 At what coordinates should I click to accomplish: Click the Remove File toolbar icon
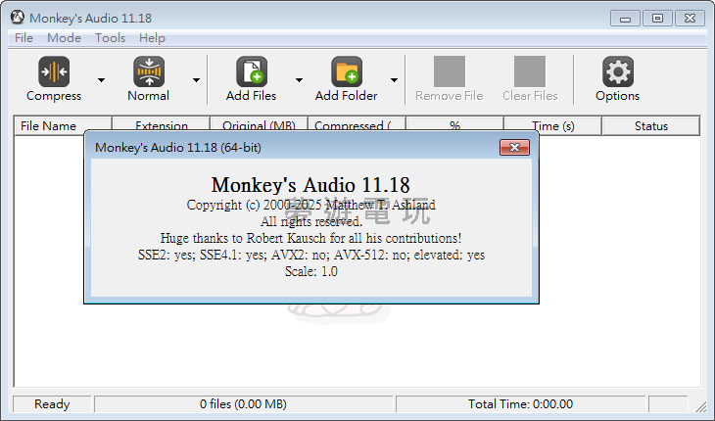tap(449, 72)
